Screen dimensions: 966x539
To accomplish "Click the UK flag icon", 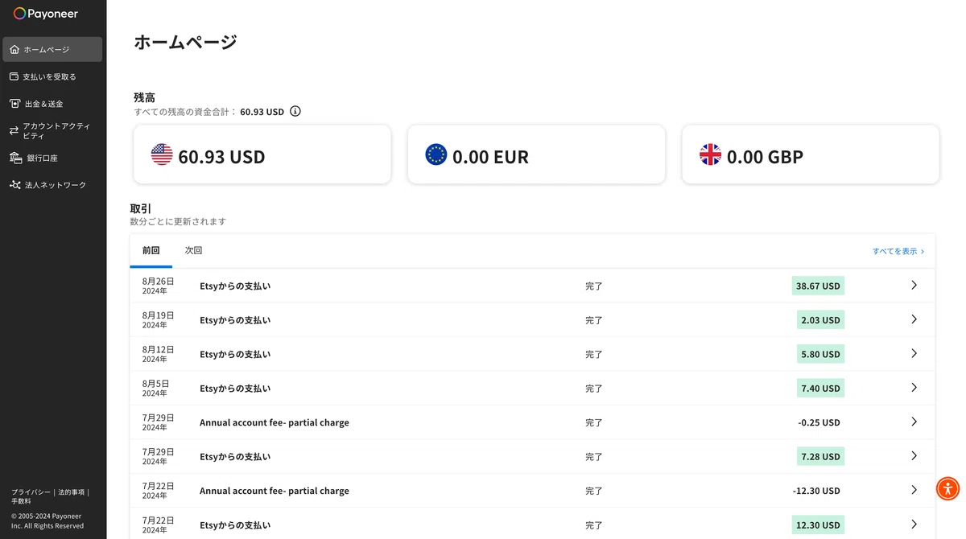I will point(710,154).
